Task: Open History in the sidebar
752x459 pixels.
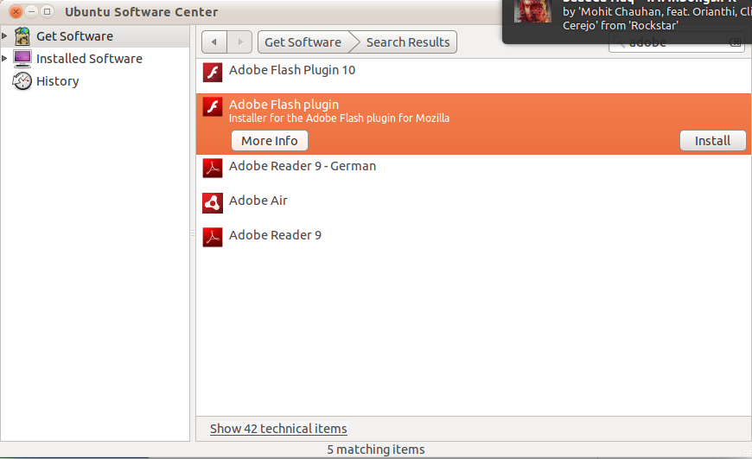Action: (x=95, y=81)
